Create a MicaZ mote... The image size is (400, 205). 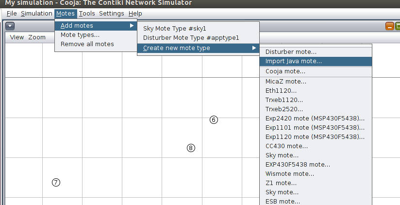(316, 82)
